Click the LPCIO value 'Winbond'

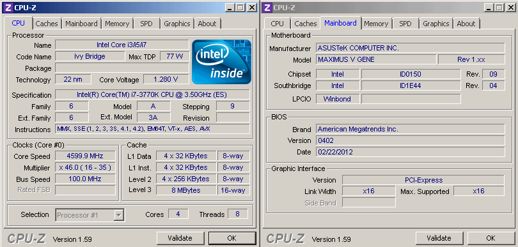338,98
